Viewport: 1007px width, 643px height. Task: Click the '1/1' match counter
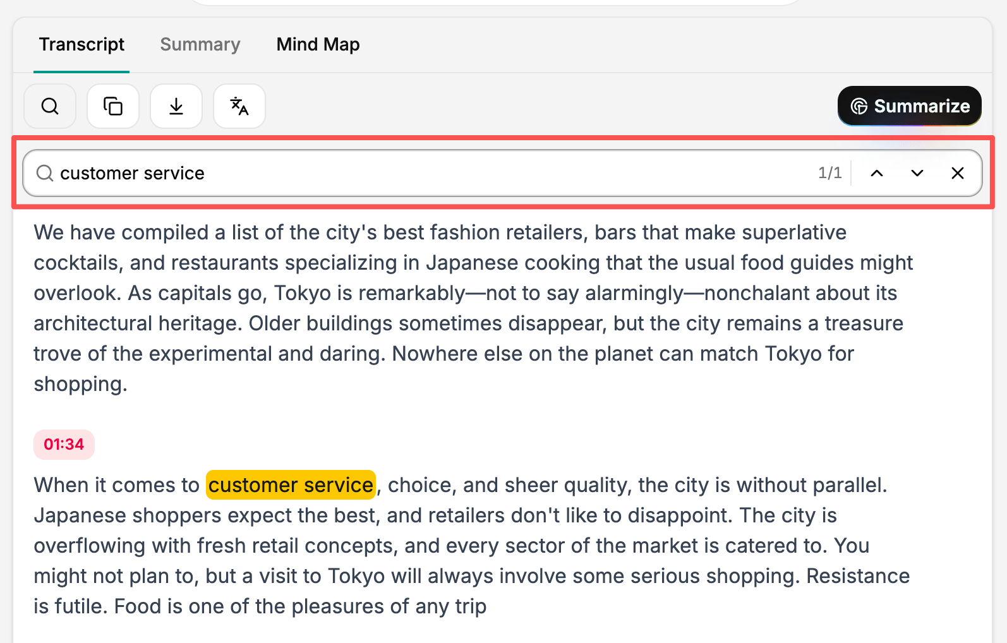point(830,173)
